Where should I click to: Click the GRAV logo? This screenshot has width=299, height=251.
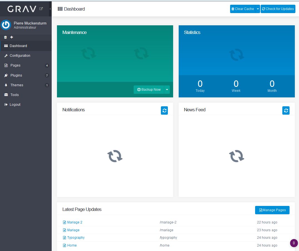point(22,9)
